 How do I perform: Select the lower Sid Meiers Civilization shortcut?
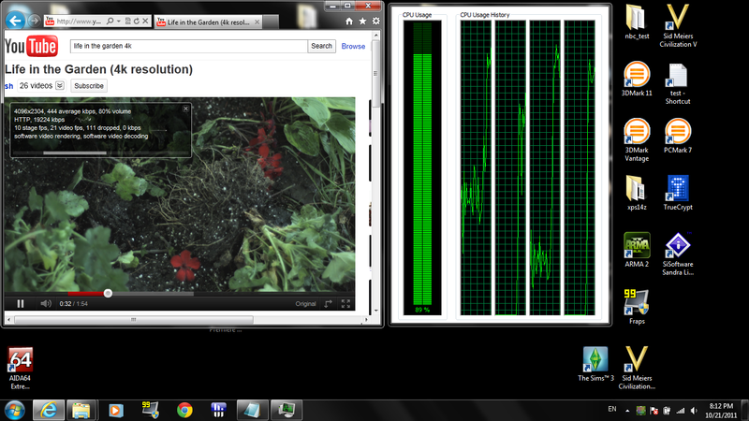click(637, 368)
